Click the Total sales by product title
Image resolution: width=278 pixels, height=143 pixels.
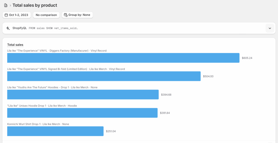tap(35, 5)
